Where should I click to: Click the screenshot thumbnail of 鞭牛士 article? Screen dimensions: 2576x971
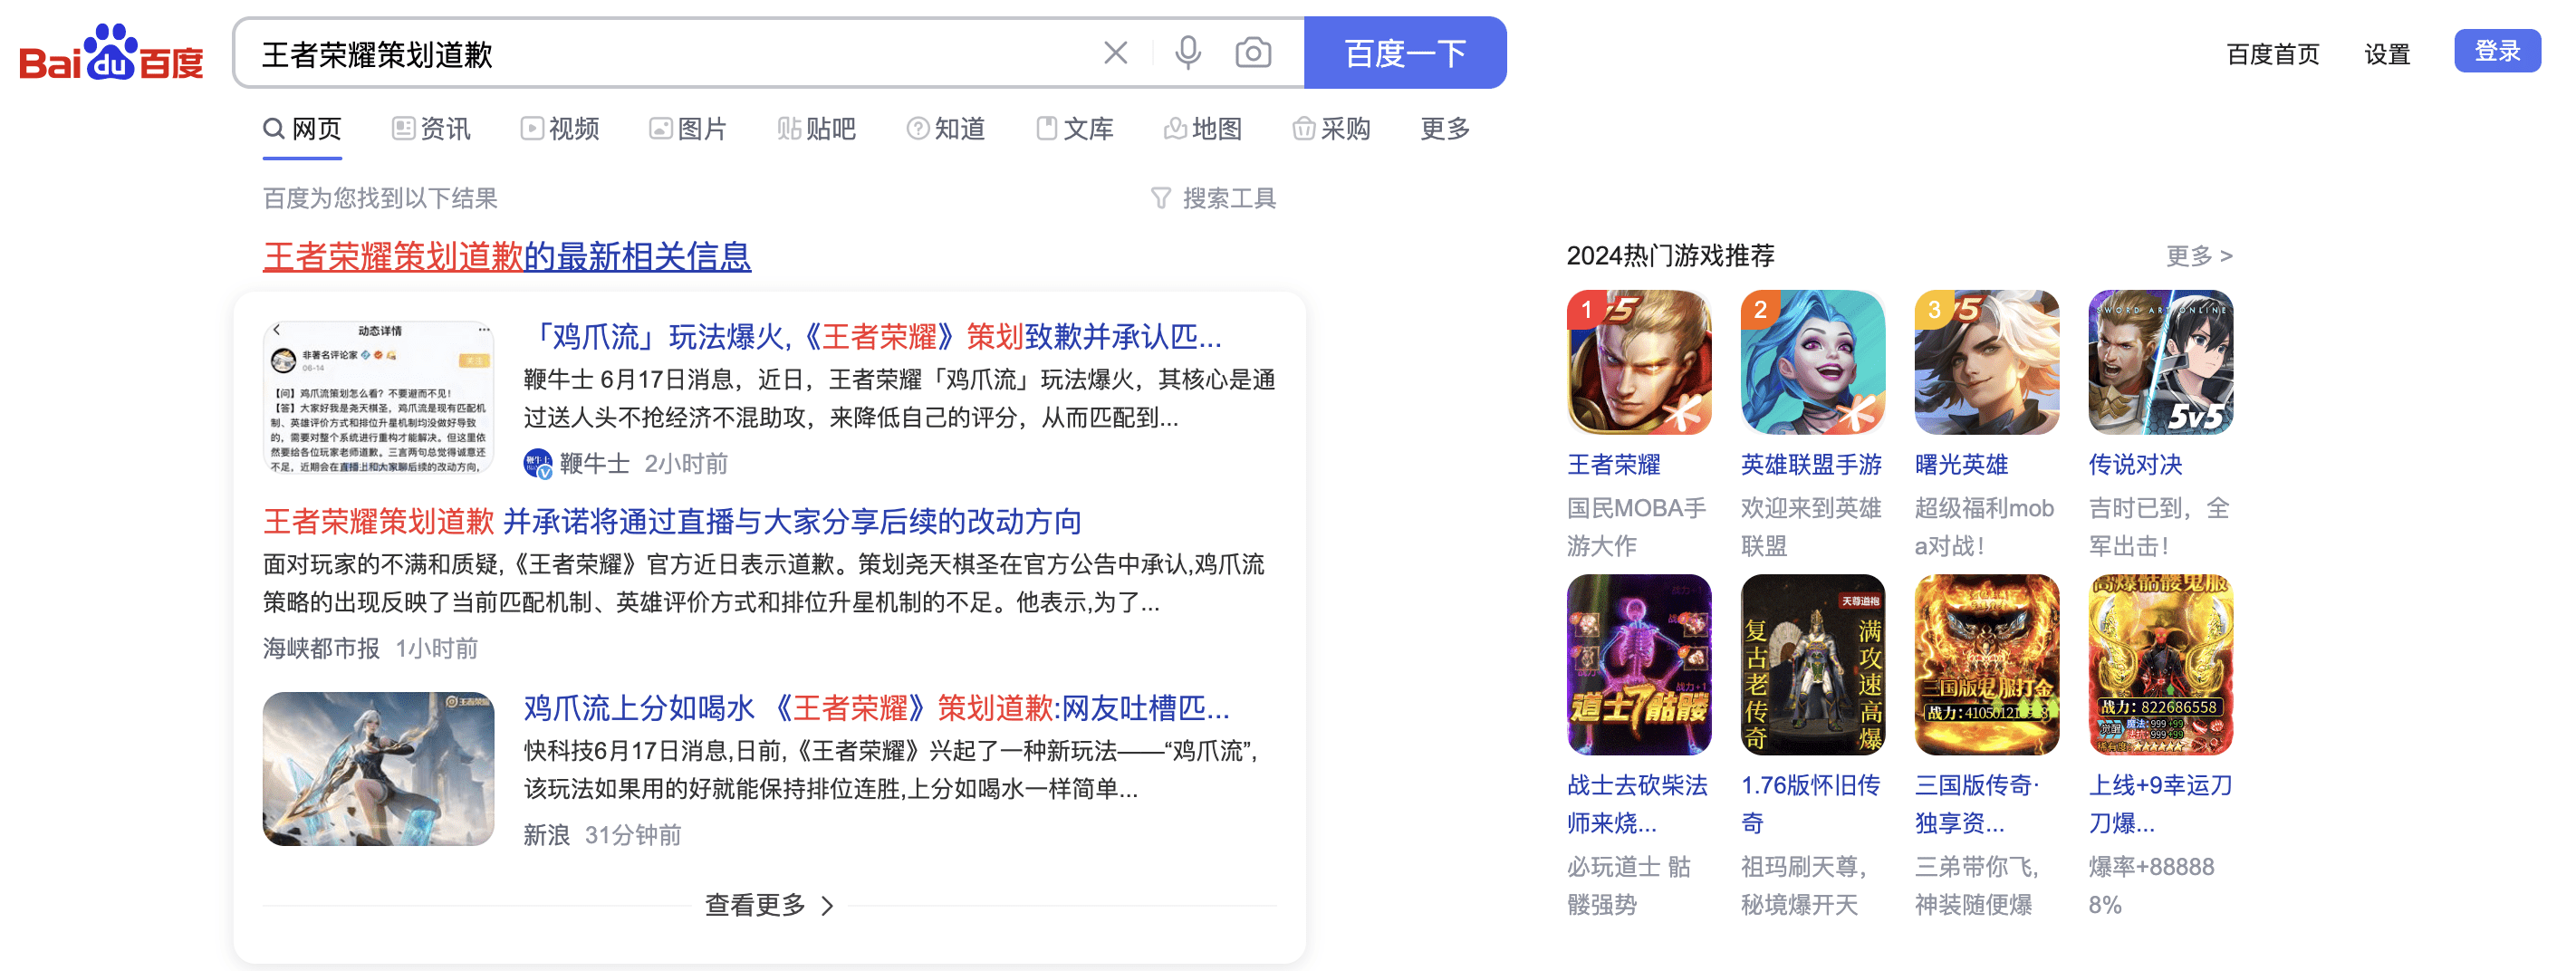click(378, 397)
